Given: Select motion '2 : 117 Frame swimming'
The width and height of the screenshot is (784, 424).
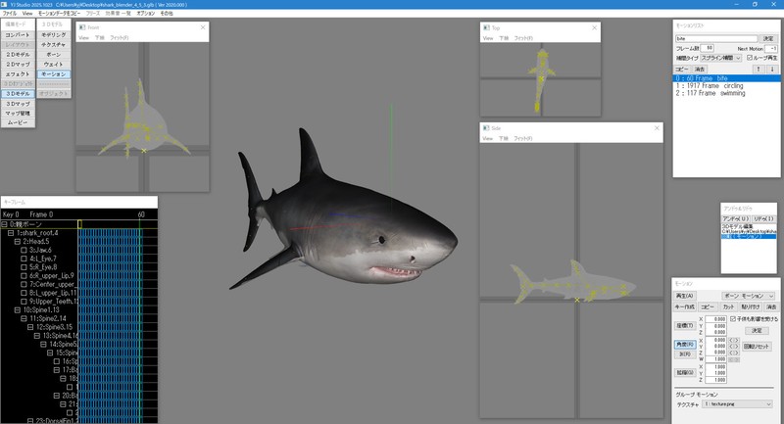Looking at the screenshot, I should 727,93.
